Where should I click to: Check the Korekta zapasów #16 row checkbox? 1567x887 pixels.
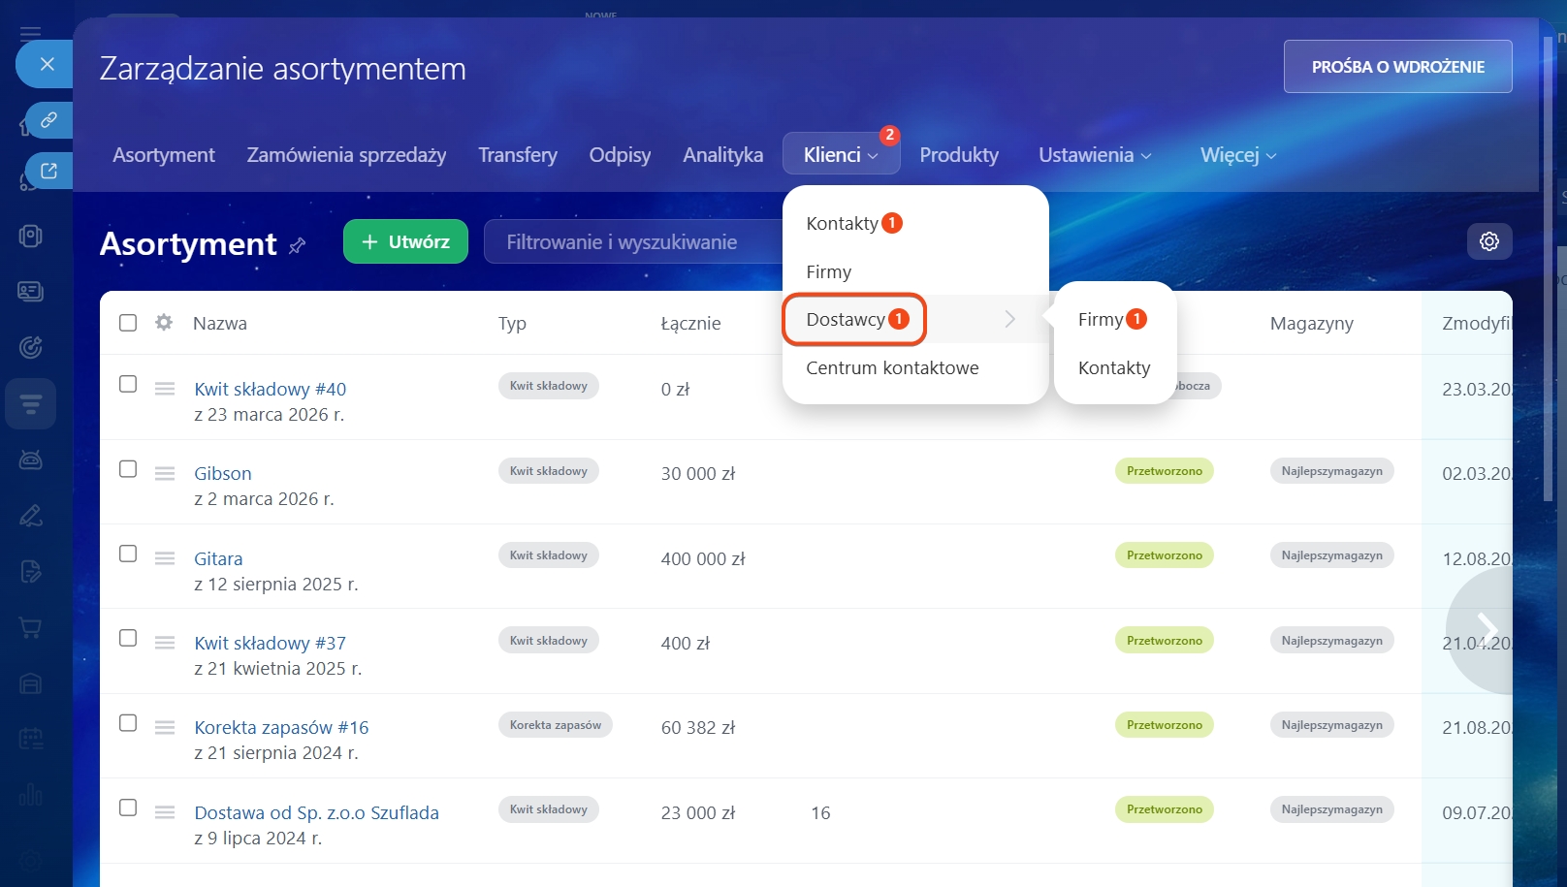coord(128,723)
